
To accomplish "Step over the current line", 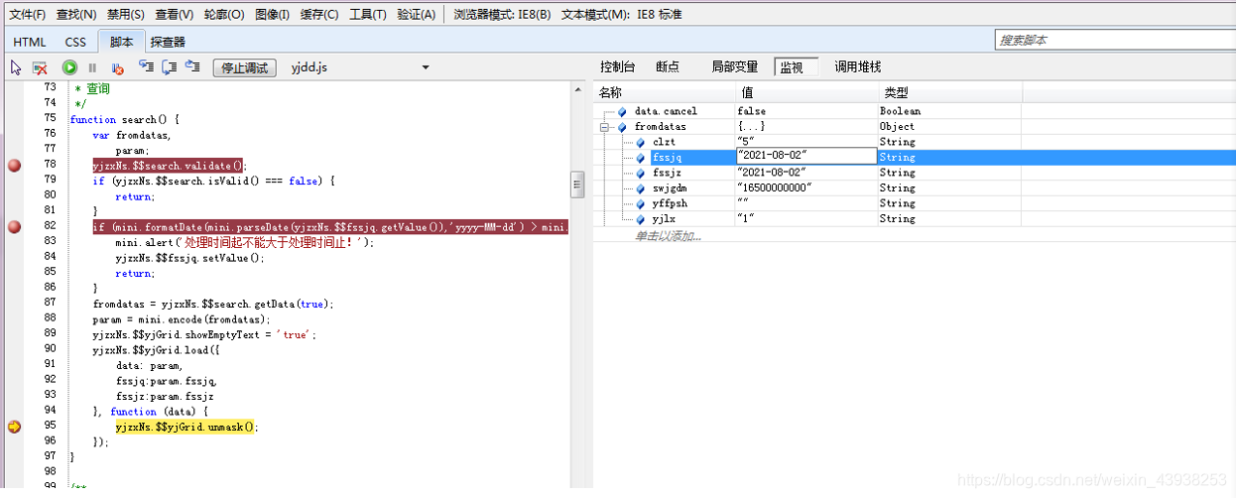I will click(170, 67).
